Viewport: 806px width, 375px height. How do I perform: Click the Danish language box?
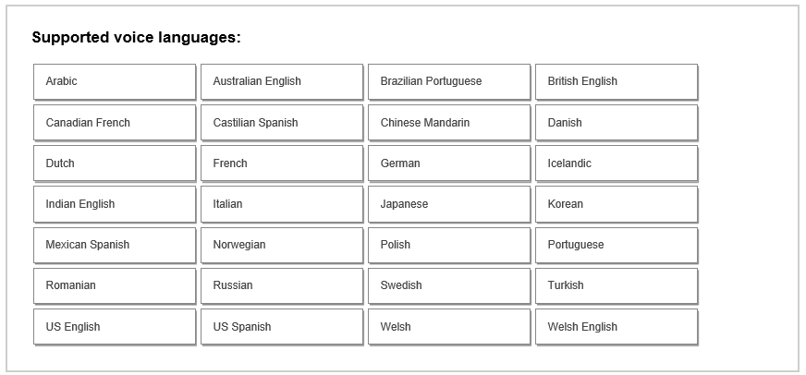point(617,123)
